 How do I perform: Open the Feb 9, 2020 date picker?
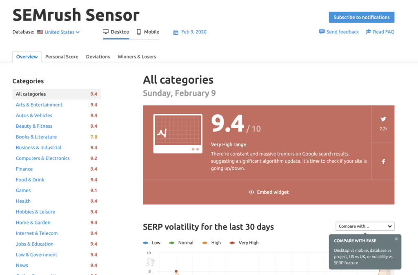point(194,32)
